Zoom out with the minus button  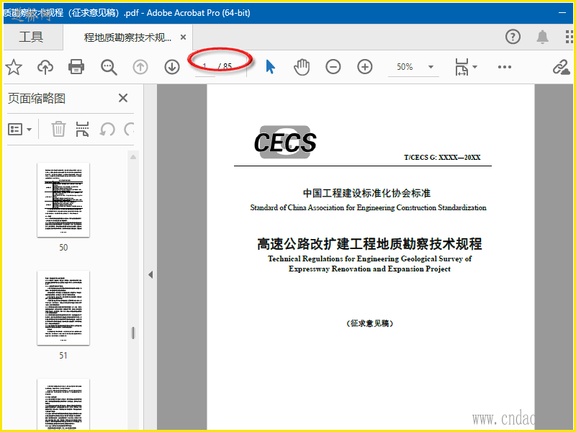point(333,67)
